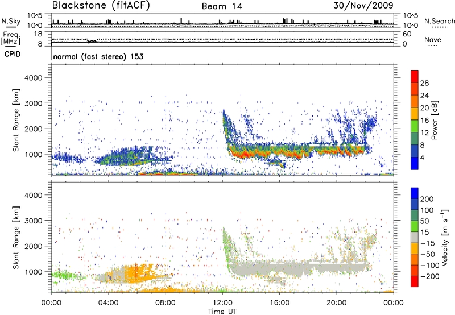455x315 pixels.
Task: Click the 'Nave' legend label
Action: click(x=433, y=40)
